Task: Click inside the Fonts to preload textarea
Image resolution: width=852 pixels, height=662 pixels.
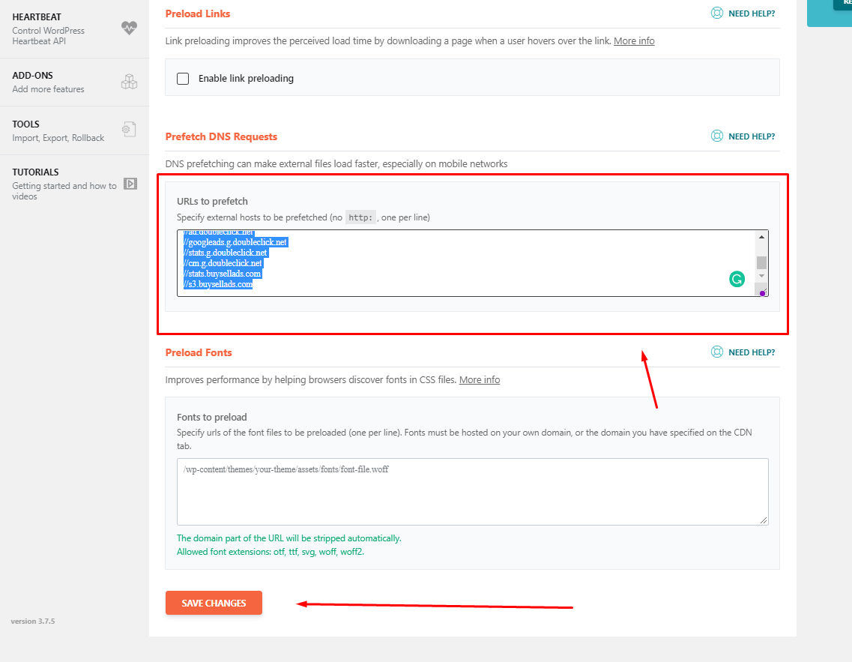Action: point(472,495)
